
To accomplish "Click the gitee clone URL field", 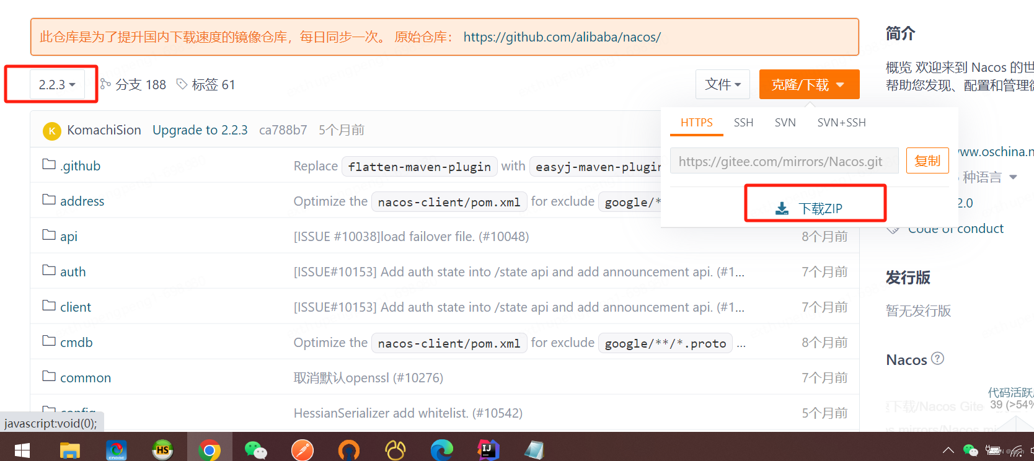I will (x=784, y=161).
